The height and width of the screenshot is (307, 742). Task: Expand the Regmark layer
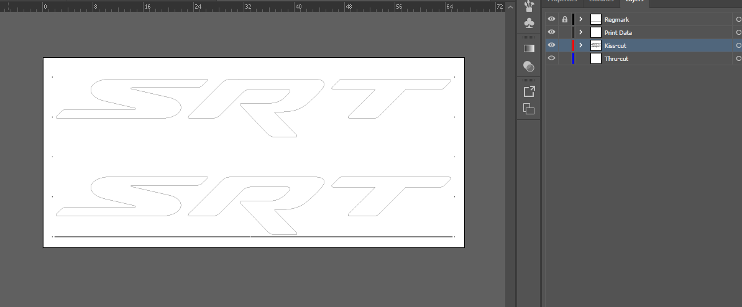point(580,19)
